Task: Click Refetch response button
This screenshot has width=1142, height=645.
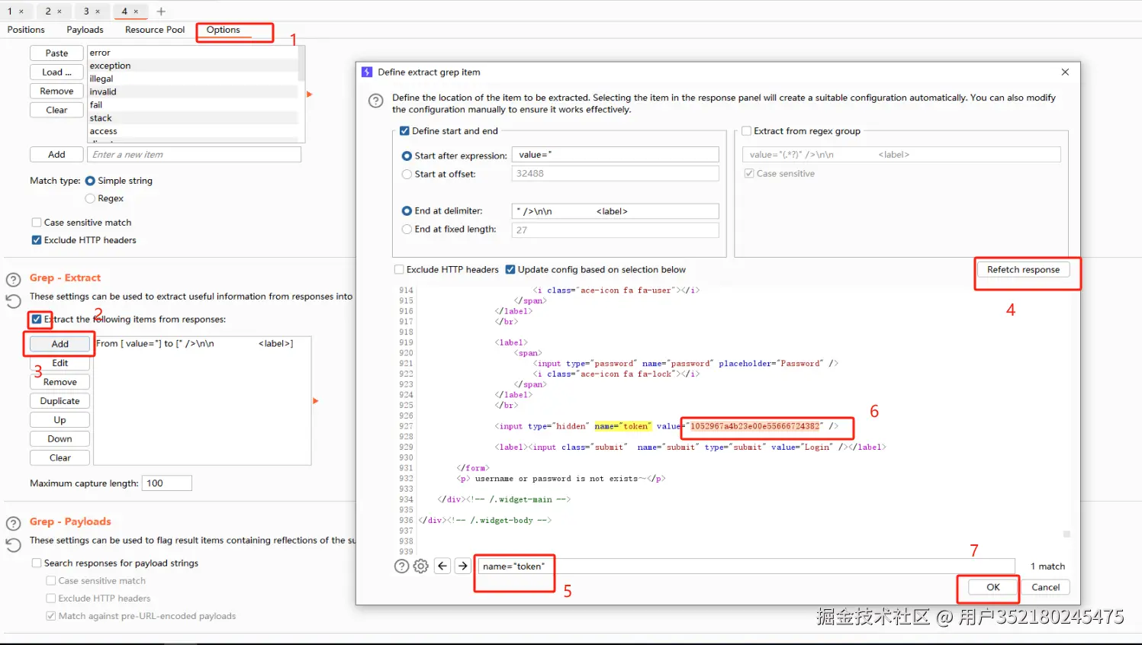Action: coord(1023,270)
